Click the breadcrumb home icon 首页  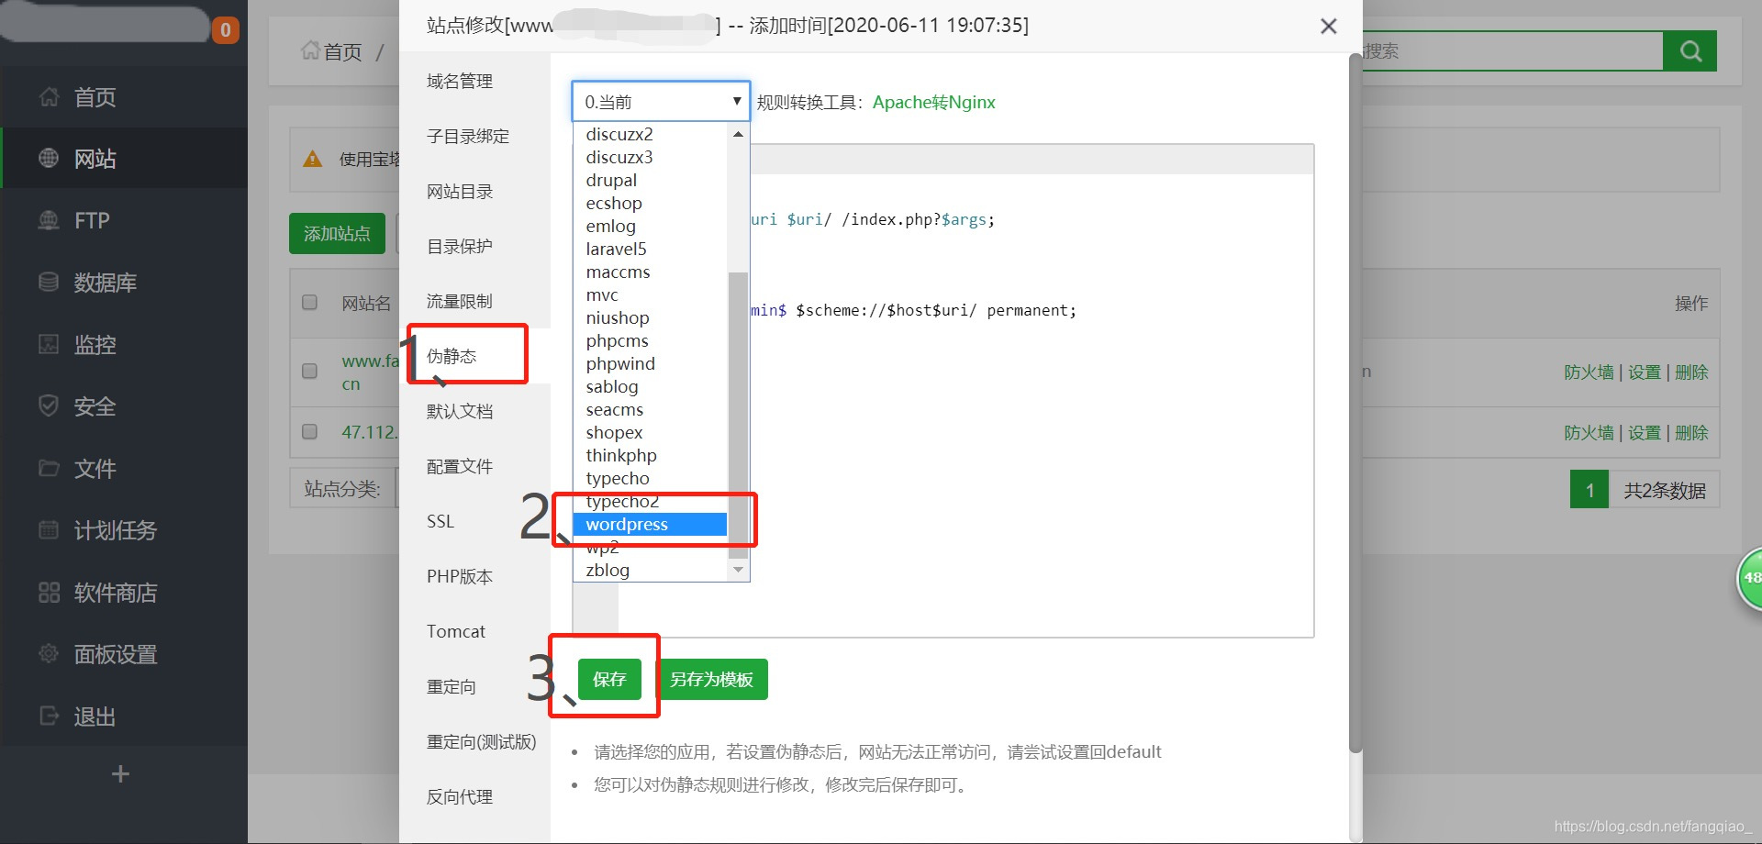pos(311,50)
